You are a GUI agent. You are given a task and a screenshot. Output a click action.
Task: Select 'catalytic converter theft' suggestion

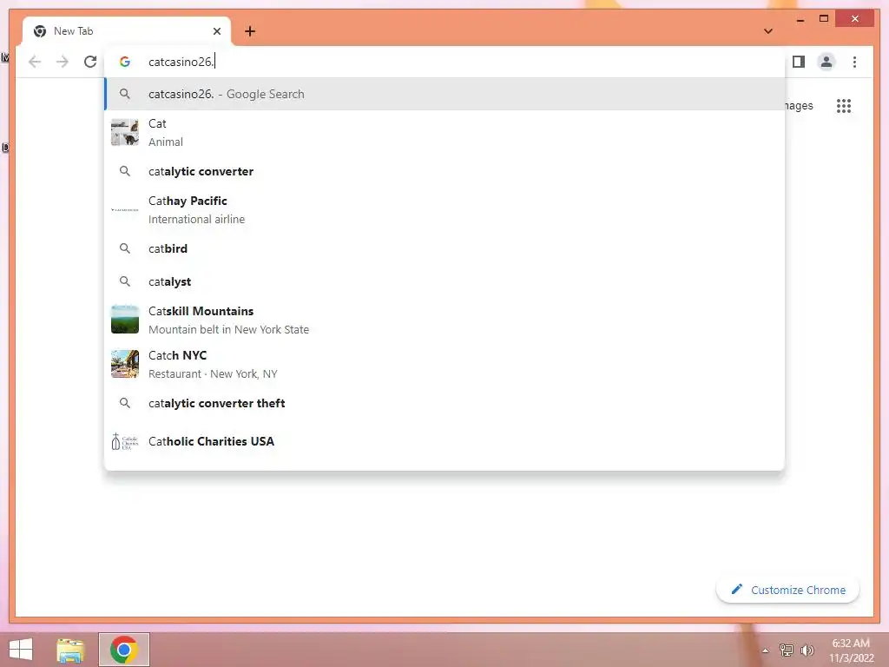click(444, 403)
